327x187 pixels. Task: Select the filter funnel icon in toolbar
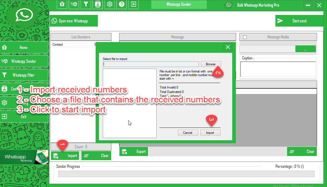(x=86, y=4)
